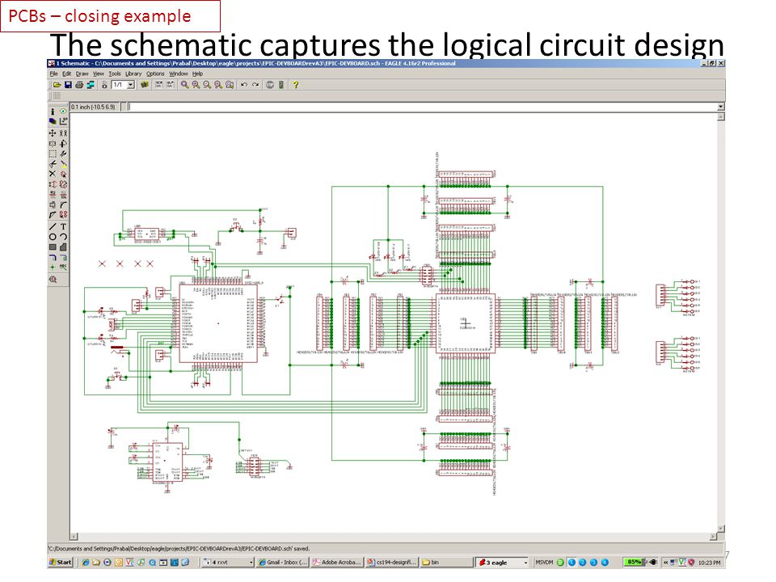Click the traffic light Go icon
Screen dimensions: 776x582
click(x=281, y=85)
